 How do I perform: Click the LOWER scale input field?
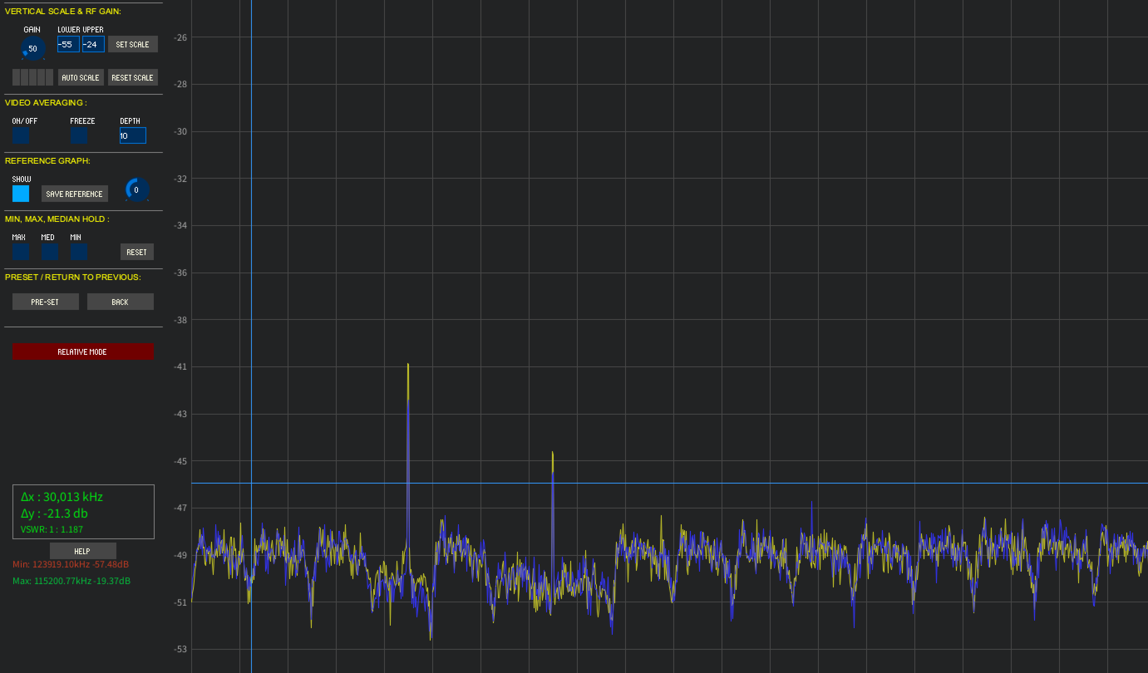coord(68,44)
